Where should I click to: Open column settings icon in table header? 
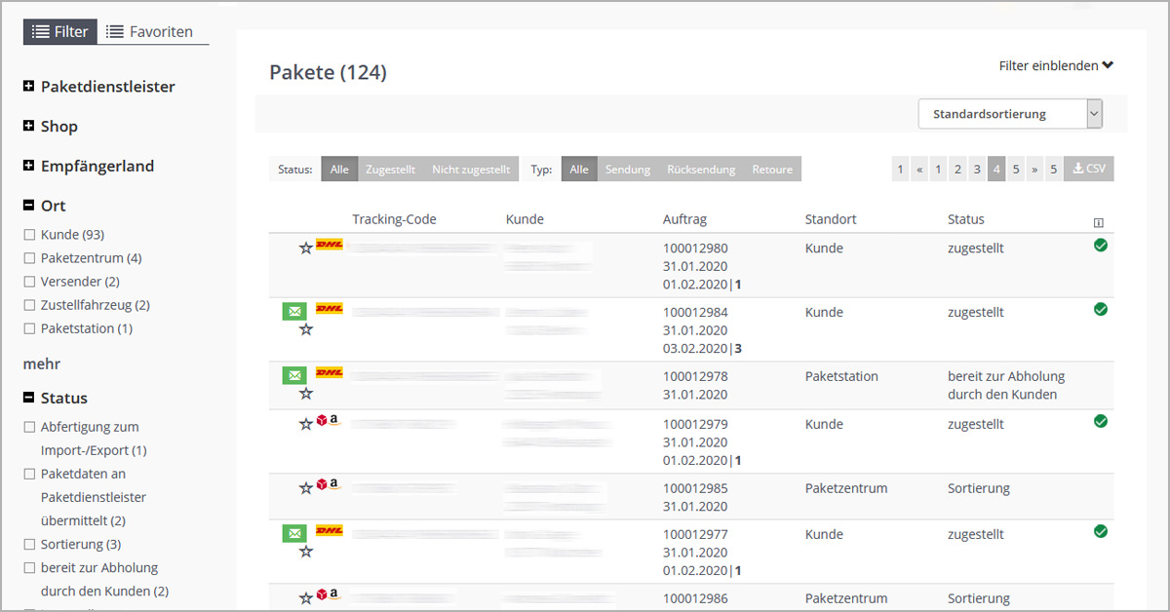click(1099, 223)
